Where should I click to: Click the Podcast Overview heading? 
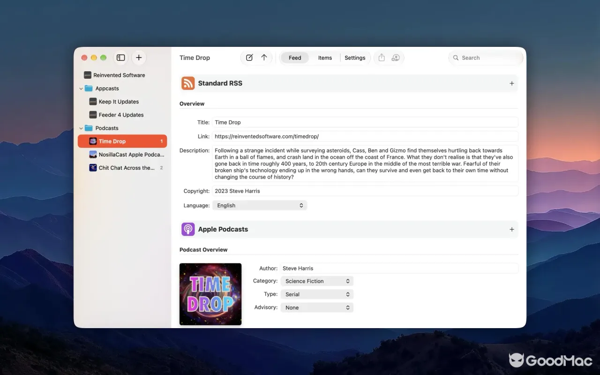203,250
